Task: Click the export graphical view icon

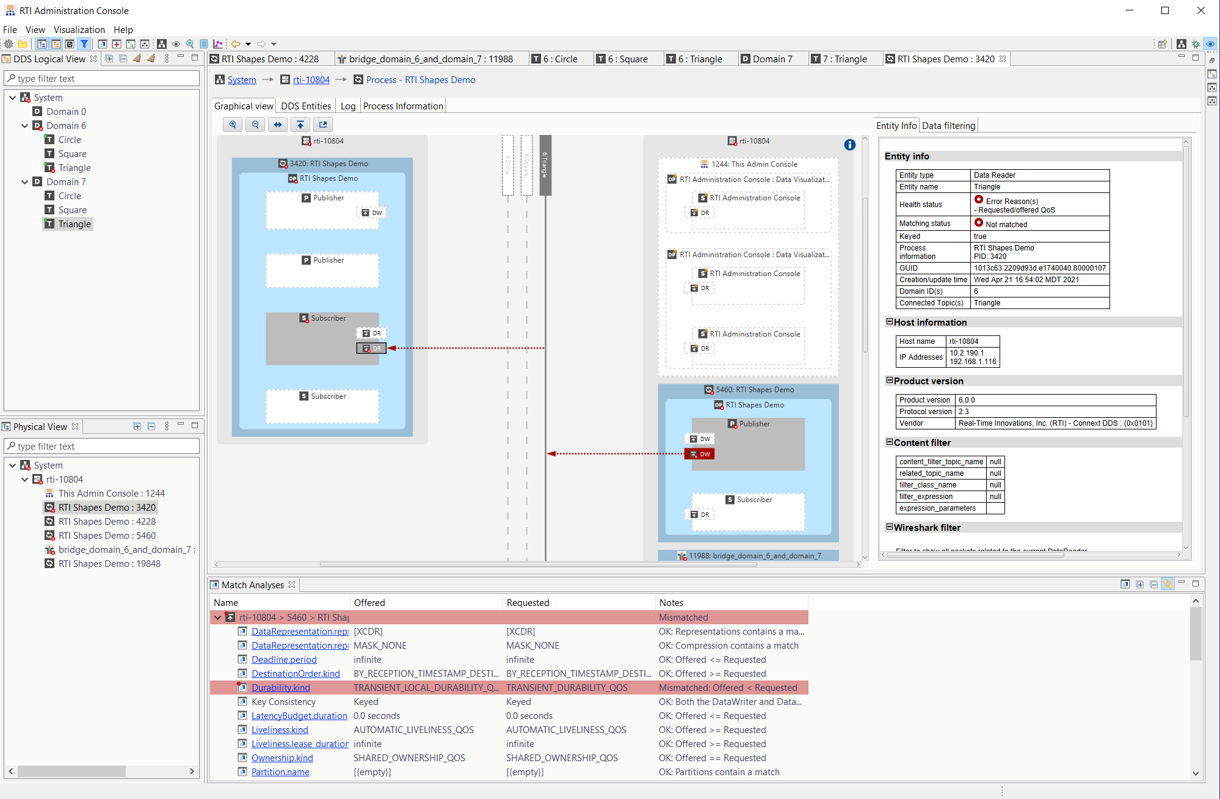Action: tap(322, 125)
